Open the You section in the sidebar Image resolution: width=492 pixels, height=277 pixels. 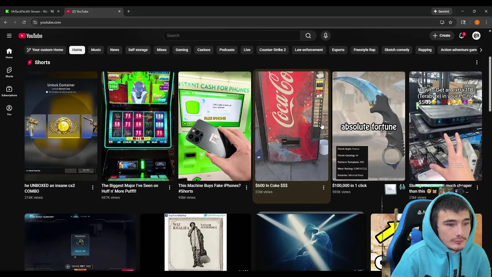tap(9, 110)
